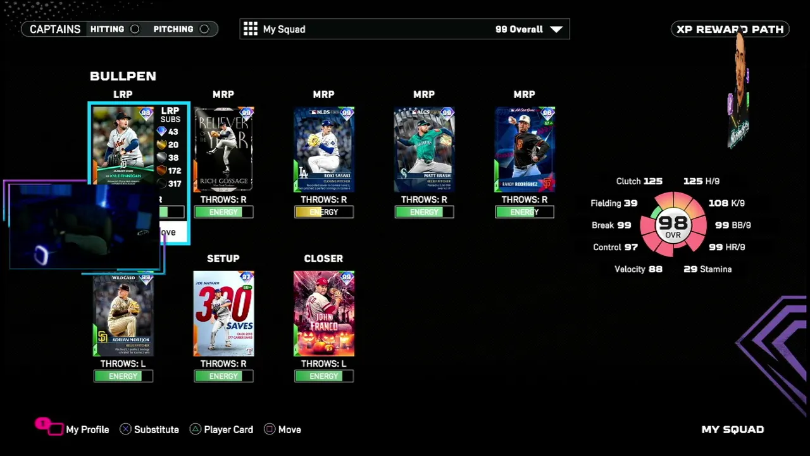Click Roki Sasaki's yellow energy bar

pyautogui.click(x=323, y=212)
